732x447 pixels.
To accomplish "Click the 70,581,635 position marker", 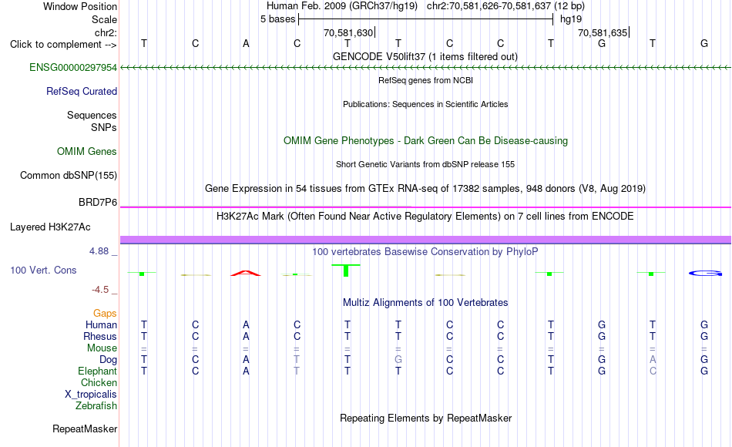I will (x=603, y=33).
